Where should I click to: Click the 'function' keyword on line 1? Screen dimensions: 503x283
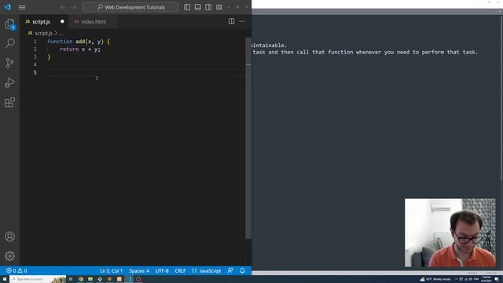coord(60,42)
